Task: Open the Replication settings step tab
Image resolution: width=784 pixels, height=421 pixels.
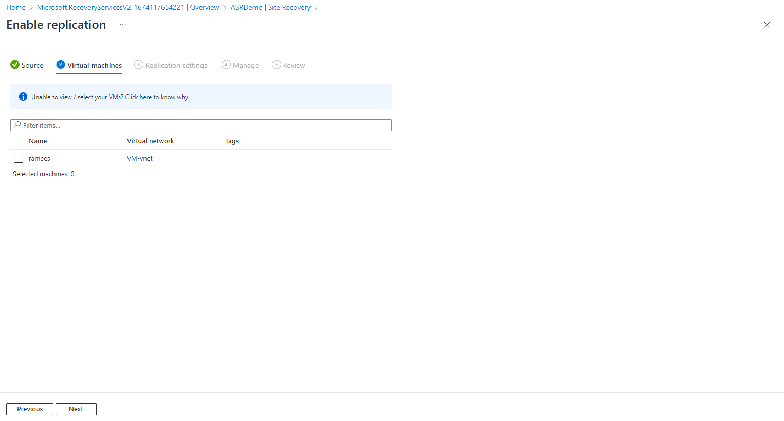Action: (171, 65)
